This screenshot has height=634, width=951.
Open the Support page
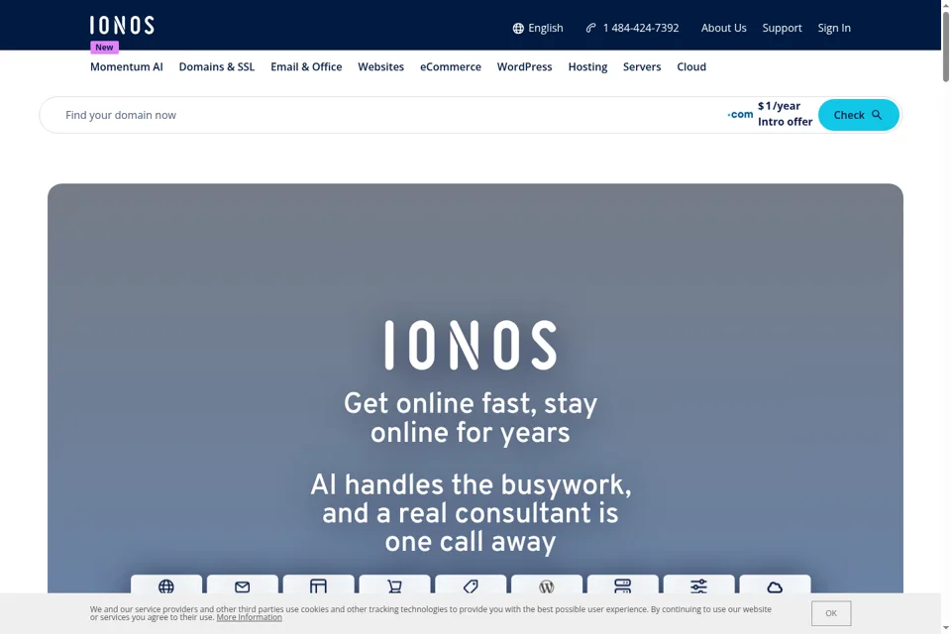tap(782, 28)
